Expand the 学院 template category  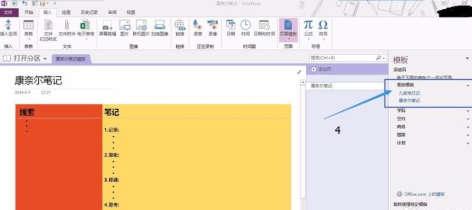[x=468, y=111]
